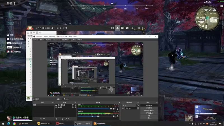The image size is (224, 126).
Task: Open the source filters button above the docks
Action: tap(66, 99)
